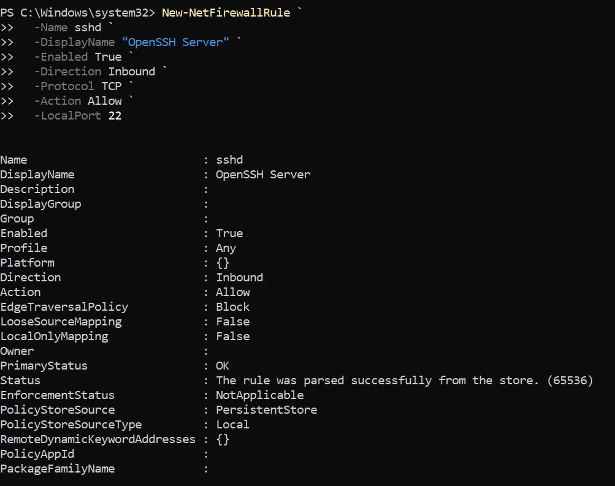This screenshot has width=615, height=486.
Task: Click the -Protocol TCP value
Action: tap(112, 86)
